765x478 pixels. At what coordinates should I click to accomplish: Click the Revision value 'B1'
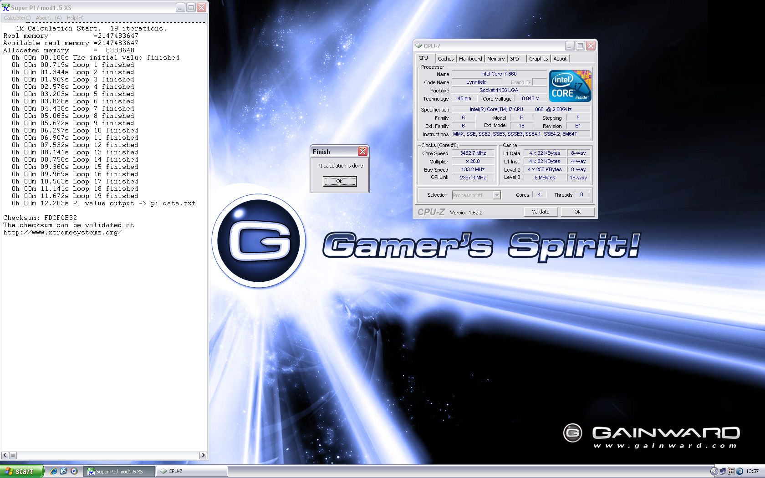(578, 126)
